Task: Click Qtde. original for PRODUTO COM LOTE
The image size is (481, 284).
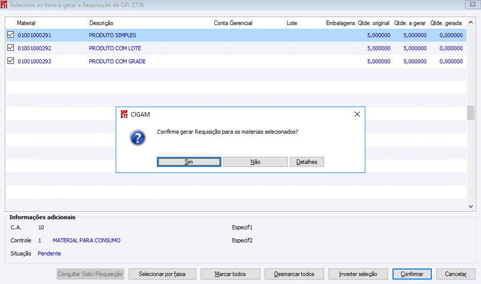Action: point(379,49)
